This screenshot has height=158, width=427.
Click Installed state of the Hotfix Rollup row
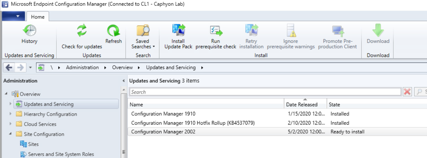[x=340, y=123]
